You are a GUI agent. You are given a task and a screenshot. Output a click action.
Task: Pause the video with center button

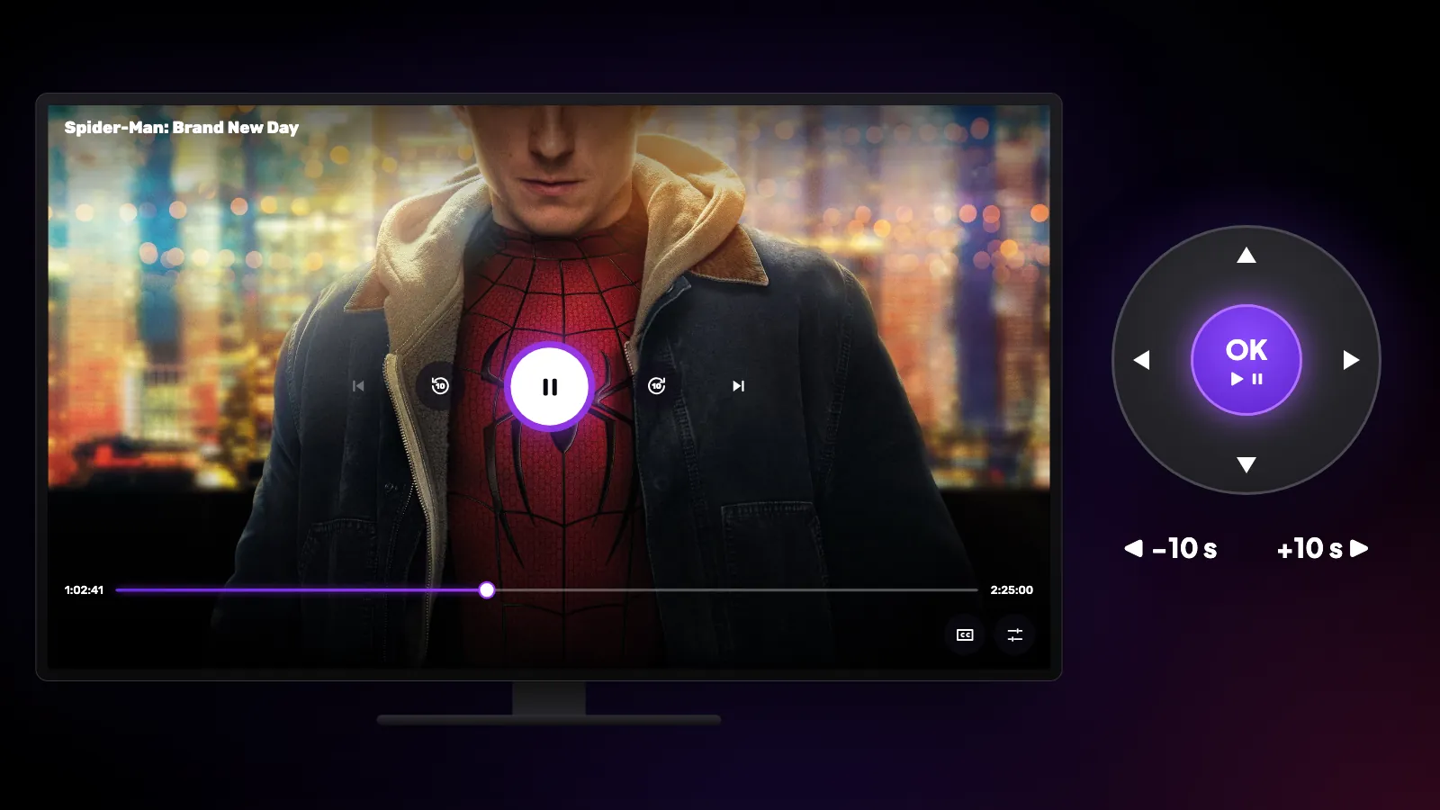[549, 387]
